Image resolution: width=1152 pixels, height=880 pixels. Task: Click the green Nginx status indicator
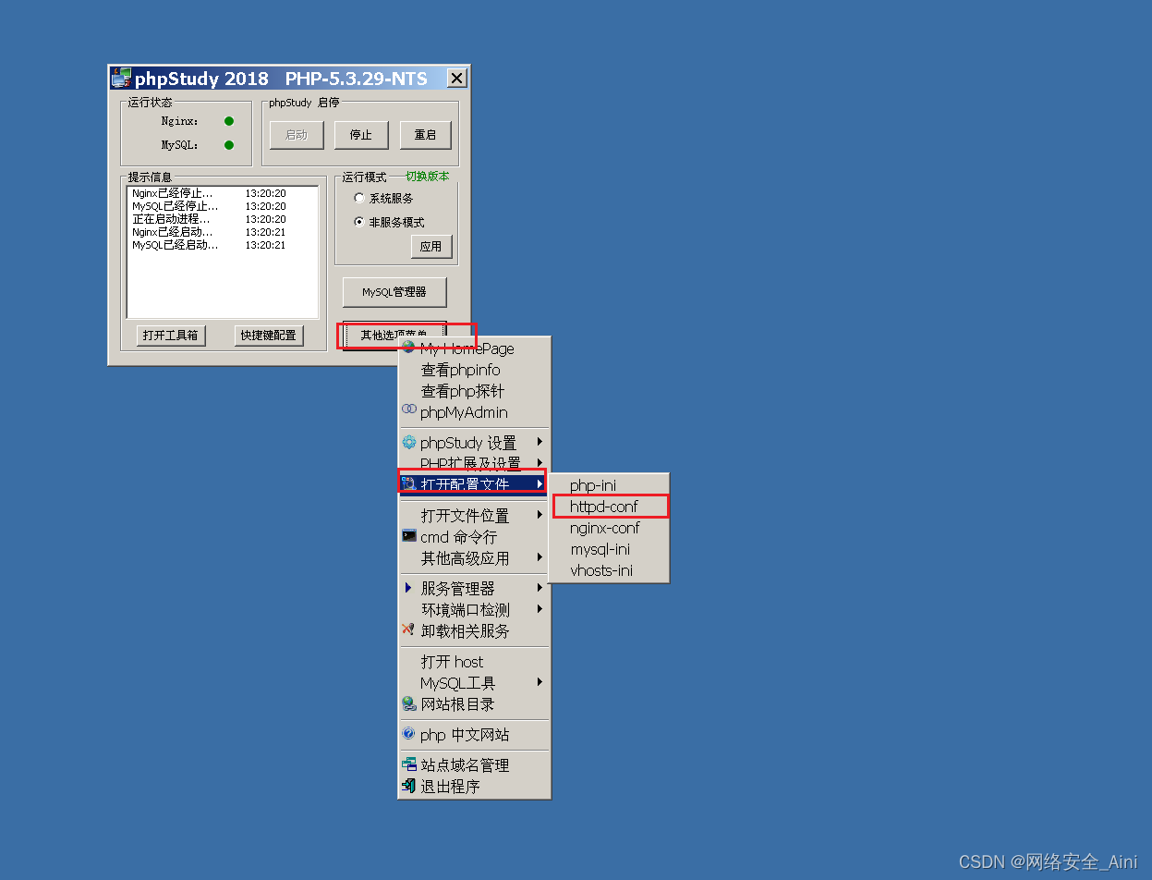click(229, 121)
